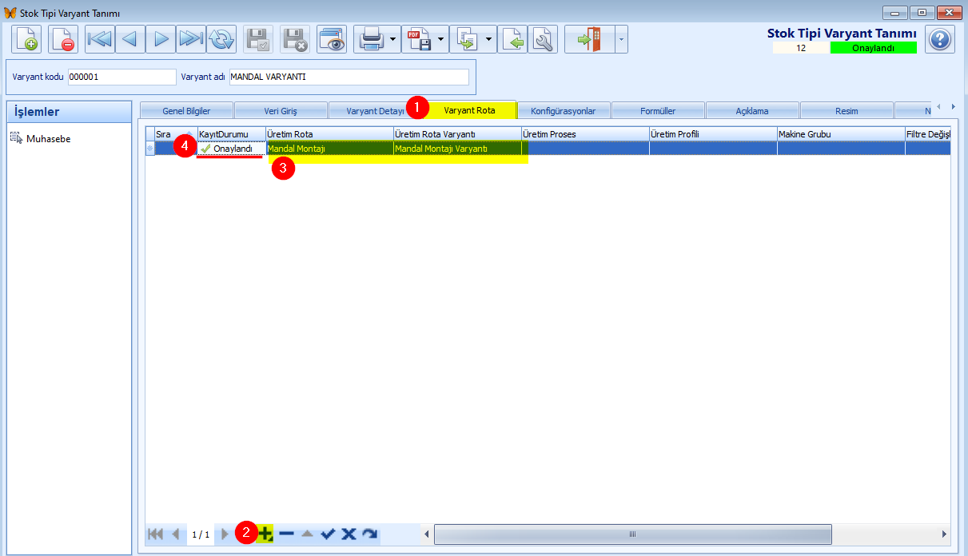Switch to the Veri Giriş tab
The image size is (968, 556).
coord(281,110)
